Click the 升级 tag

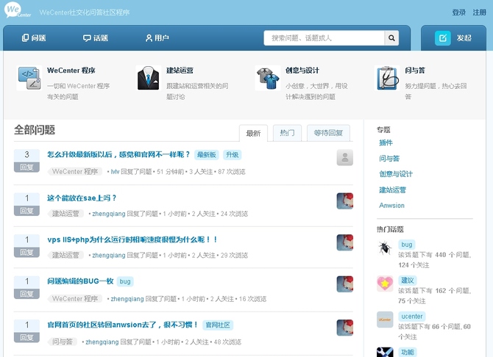[x=232, y=155]
